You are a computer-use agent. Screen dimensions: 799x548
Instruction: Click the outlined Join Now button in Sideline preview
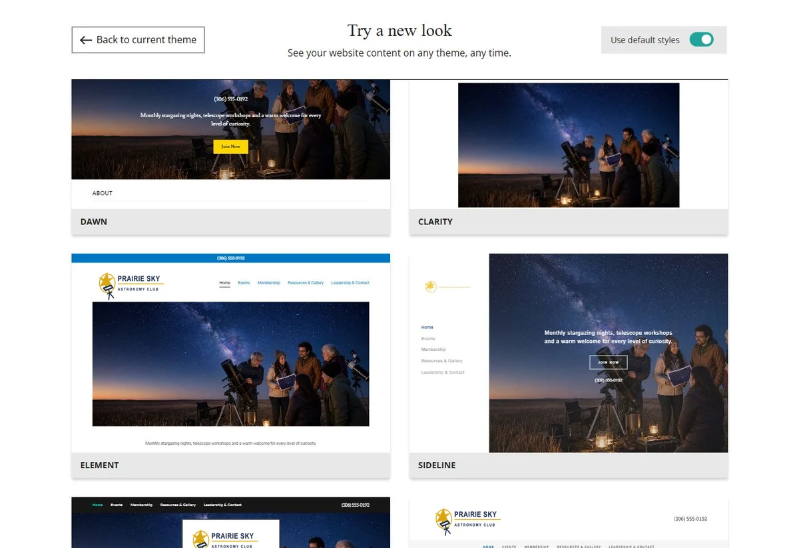(x=608, y=362)
